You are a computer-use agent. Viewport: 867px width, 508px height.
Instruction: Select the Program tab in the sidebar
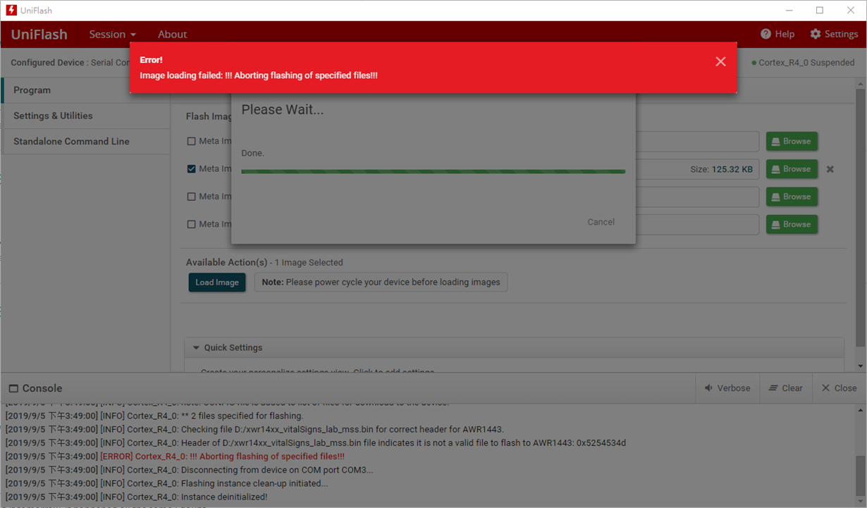[85, 90]
